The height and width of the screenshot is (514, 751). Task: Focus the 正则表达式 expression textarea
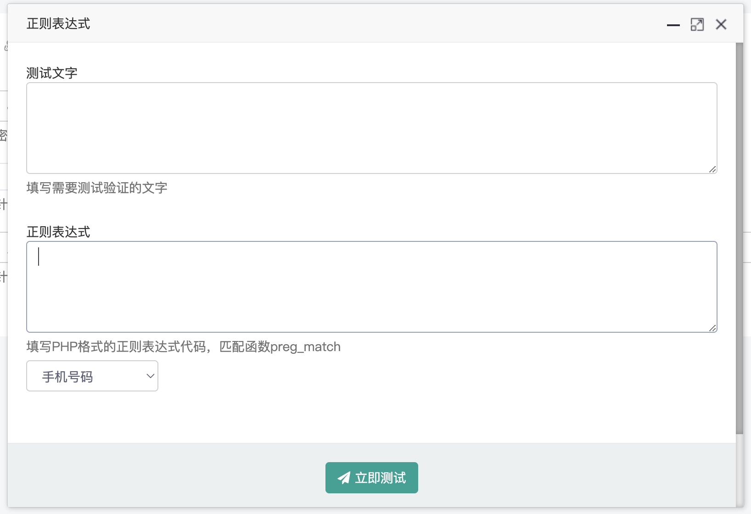[x=372, y=287]
